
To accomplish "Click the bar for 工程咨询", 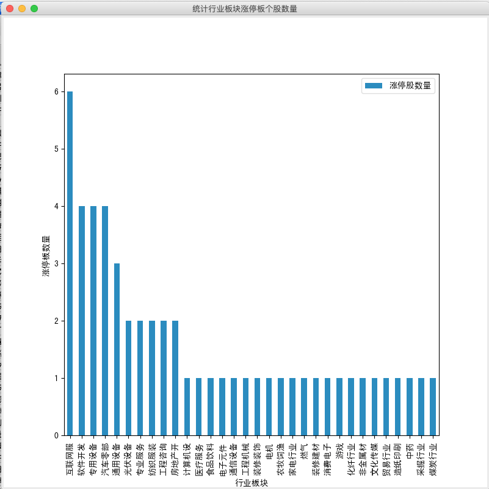I will click(164, 378).
